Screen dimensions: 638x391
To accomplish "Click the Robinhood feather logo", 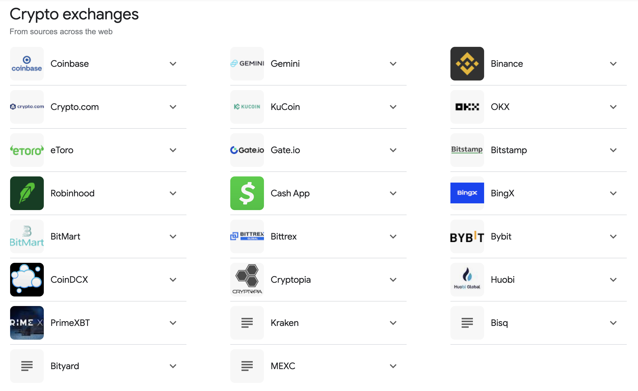I will coord(27,193).
